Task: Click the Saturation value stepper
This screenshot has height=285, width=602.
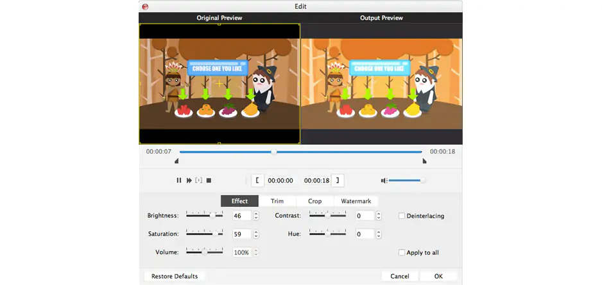Action: (256, 234)
